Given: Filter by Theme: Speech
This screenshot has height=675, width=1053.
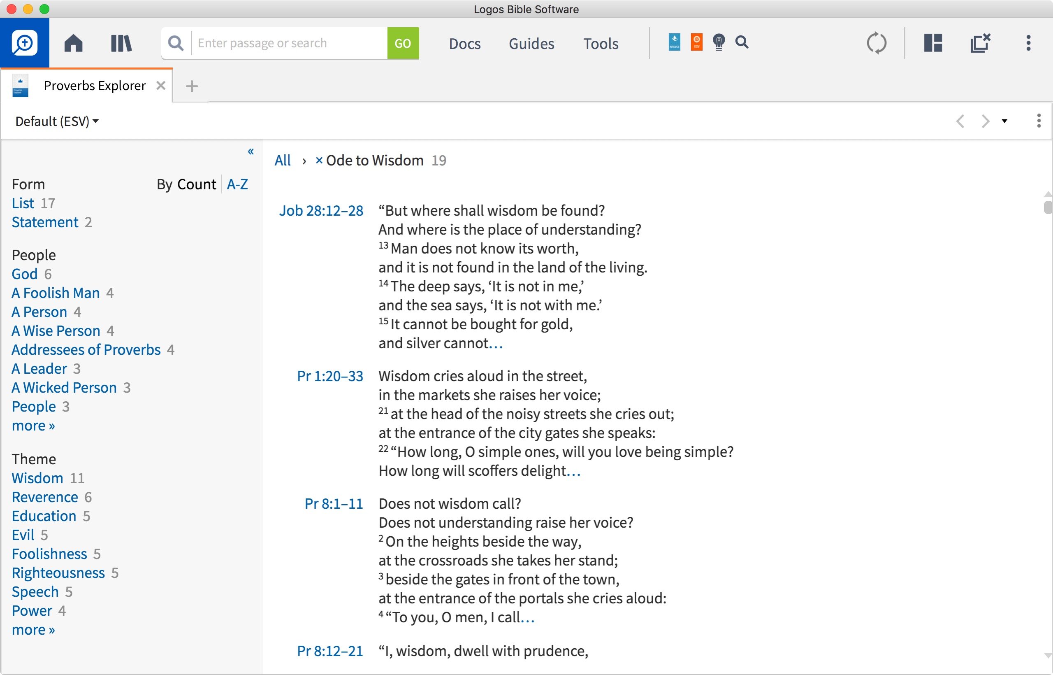Looking at the screenshot, I should tap(35, 592).
